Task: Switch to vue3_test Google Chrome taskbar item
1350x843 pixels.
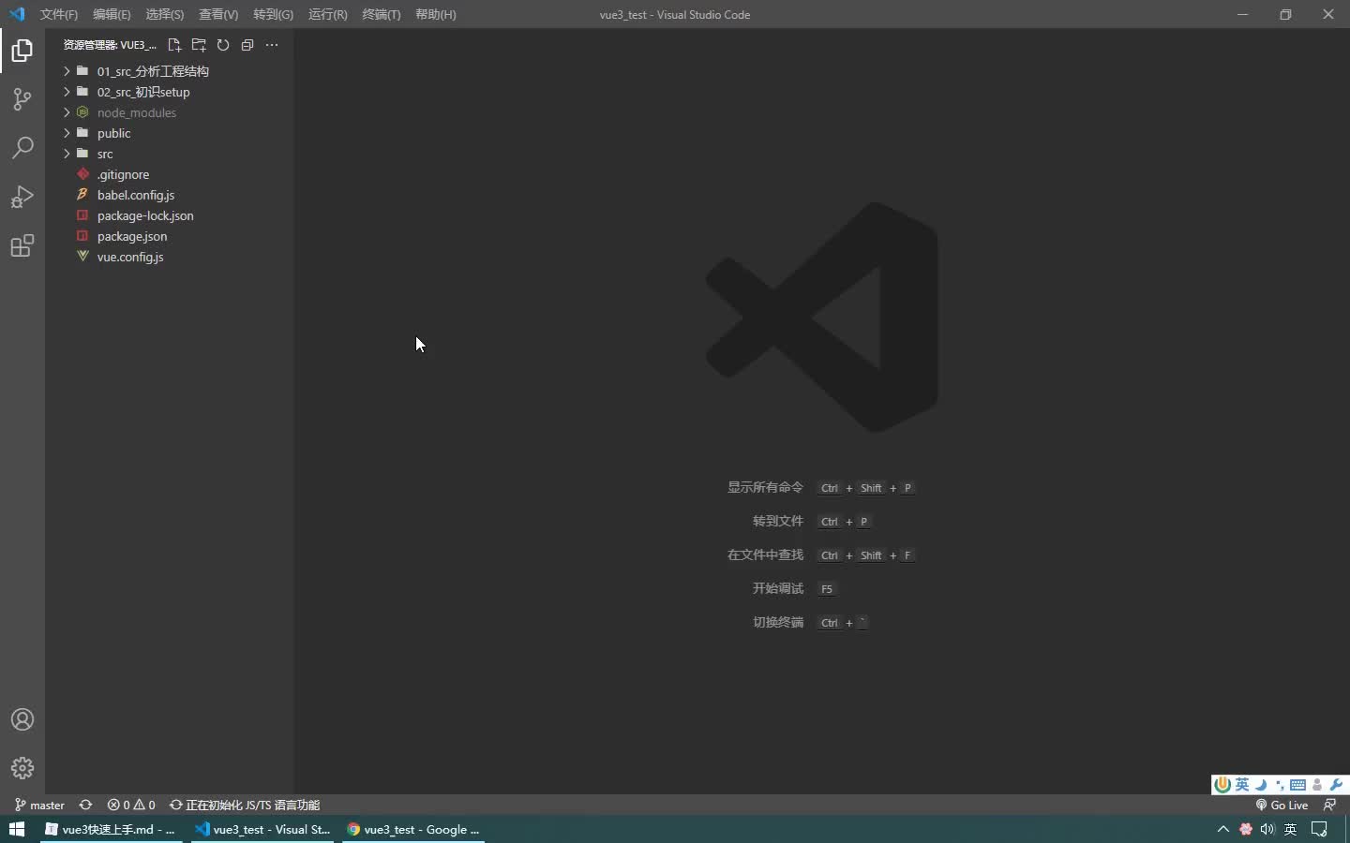Action: click(413, 829)
